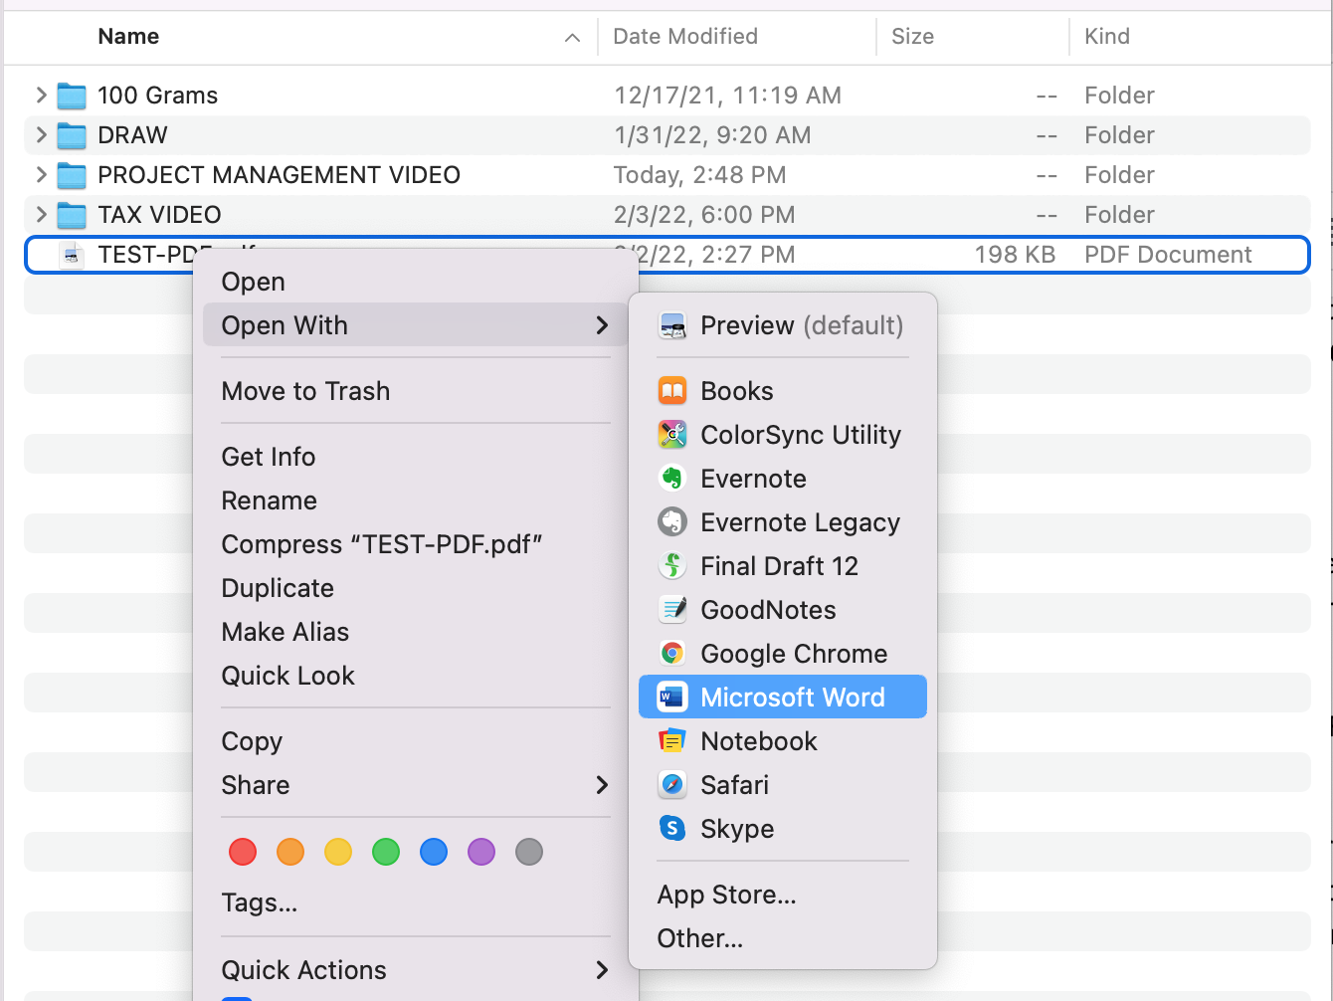Click the Notebook app icon
1333x1001 pixels.
(672, 741)
